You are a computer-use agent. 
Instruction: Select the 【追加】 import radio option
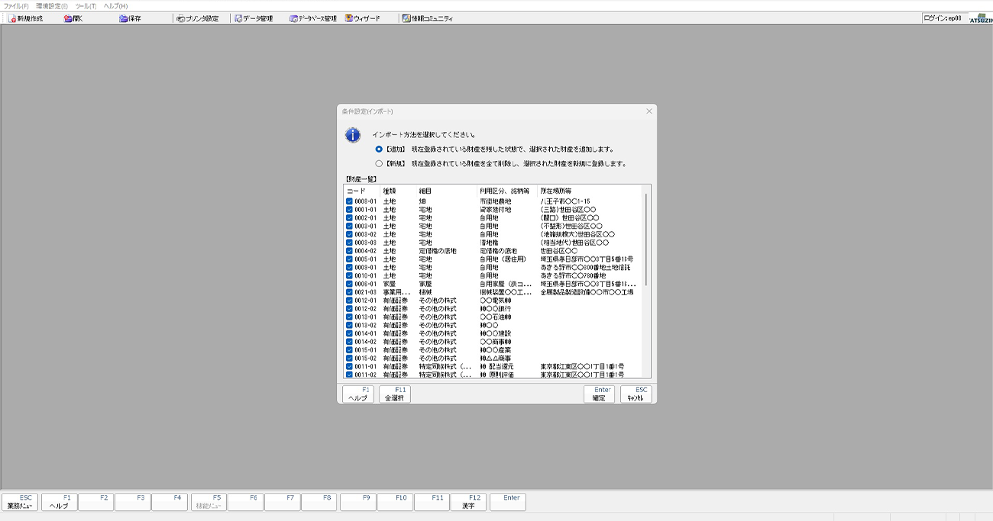coord(379,150)
